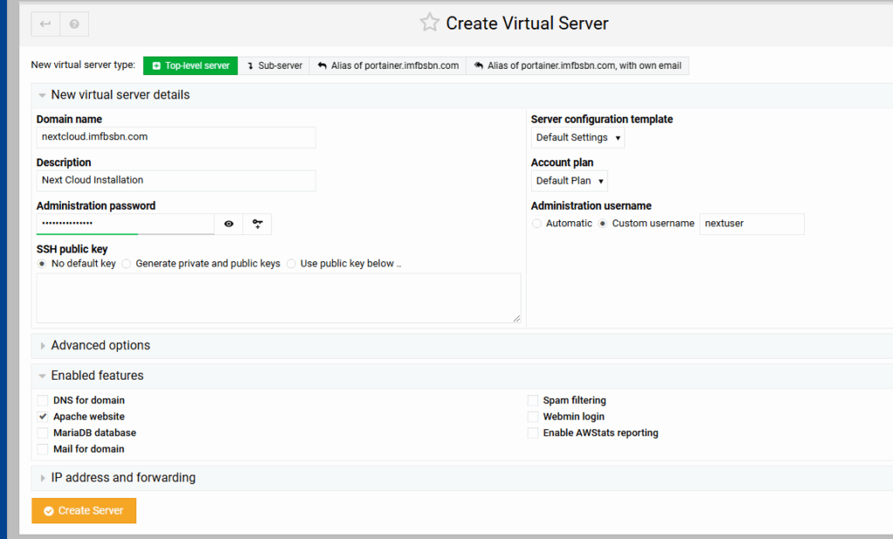Open the Account plan dropdown

point(569,181)
